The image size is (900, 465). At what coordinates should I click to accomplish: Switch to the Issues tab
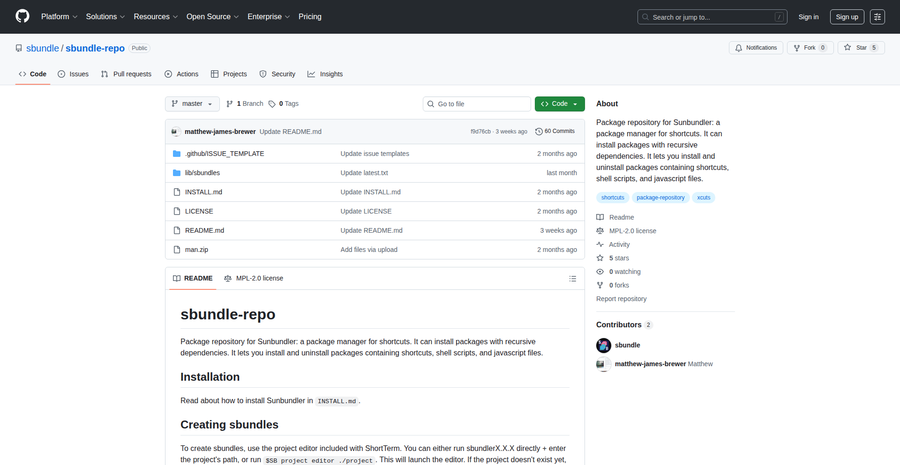point(73,74)
